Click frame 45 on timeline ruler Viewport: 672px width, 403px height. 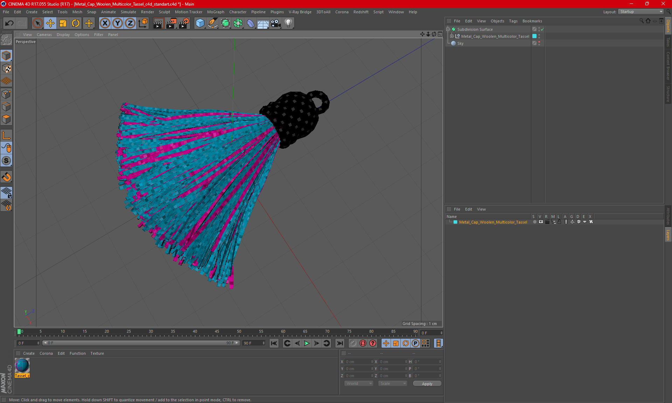coord(217,332)
